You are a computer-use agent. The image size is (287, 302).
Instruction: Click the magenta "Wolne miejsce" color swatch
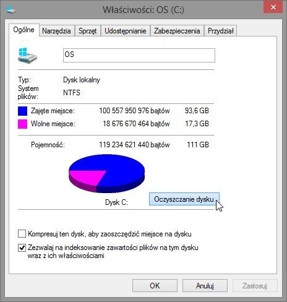click(x=22, y=124)
